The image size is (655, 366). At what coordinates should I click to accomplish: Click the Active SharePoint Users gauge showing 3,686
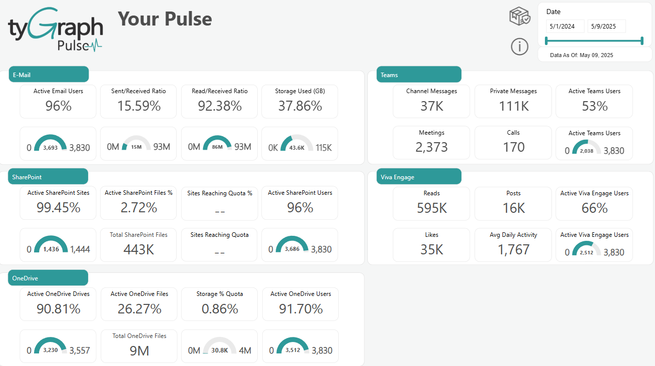tap(300, 245)
